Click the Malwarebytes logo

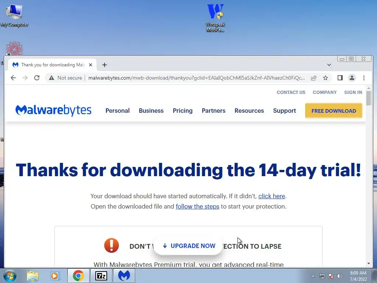53,111
